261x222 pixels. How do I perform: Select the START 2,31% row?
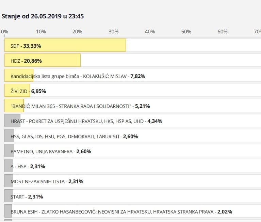click(x=27, y=197)
